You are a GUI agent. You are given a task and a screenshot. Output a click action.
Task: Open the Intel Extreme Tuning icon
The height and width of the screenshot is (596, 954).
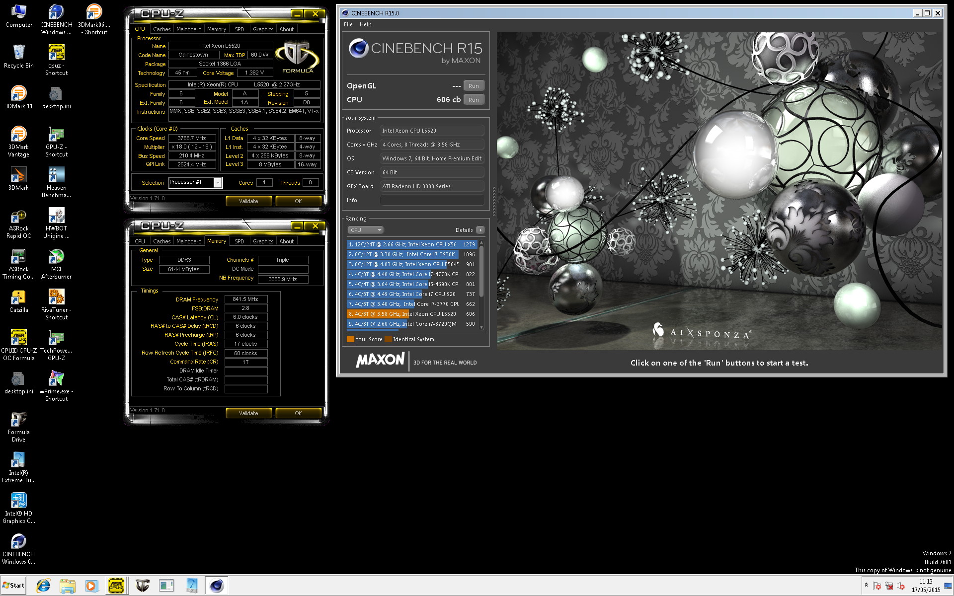click(18, 468)
